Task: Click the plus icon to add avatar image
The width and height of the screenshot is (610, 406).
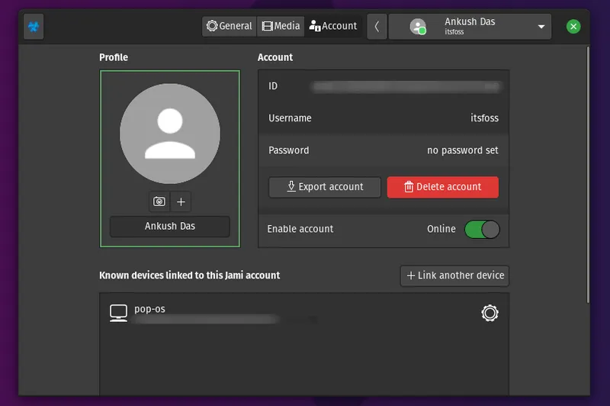Action: 181,201
